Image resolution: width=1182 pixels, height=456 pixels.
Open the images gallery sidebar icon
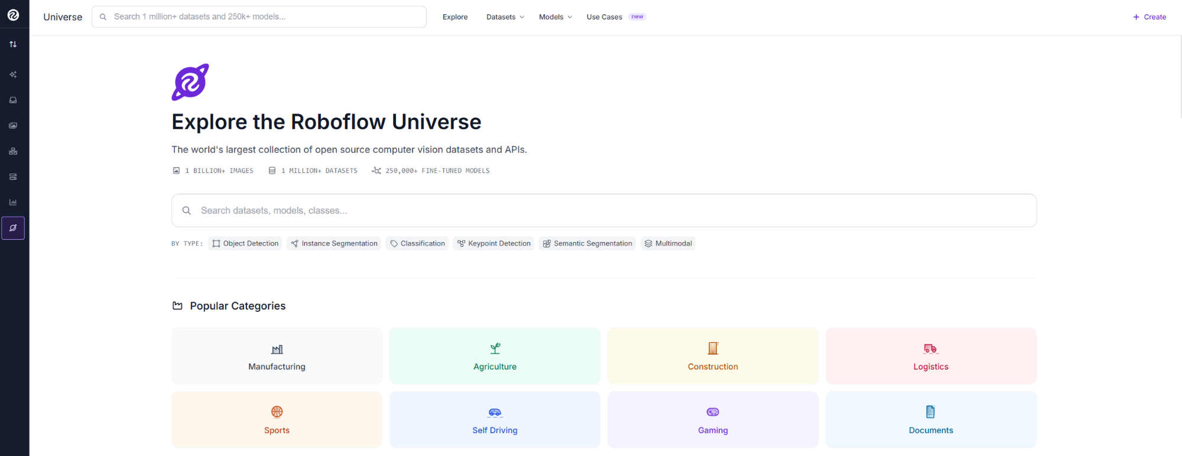point(13,126)
